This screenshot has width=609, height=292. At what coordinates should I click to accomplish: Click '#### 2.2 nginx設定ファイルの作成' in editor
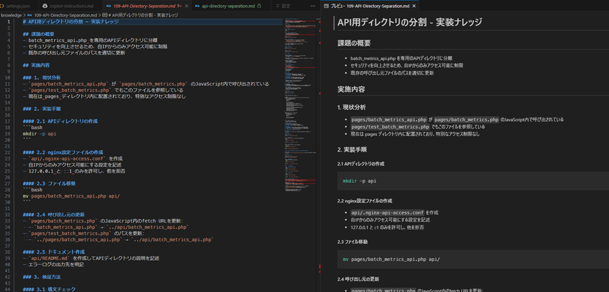63,153
